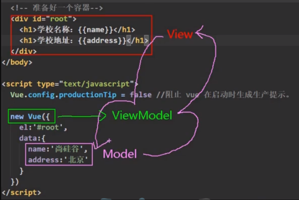Click the "})" closing line of Vue call
The width and height of the screenshot is (299, 200).
14,182
